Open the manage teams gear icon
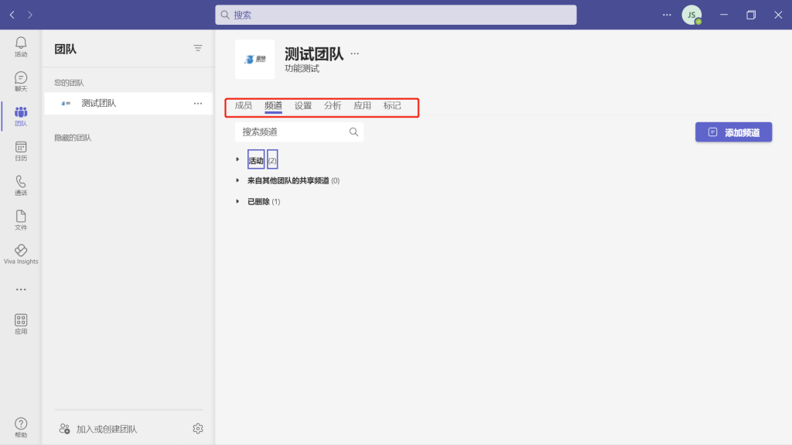The width and height of the screenshot is (792, 445). coord(197,428)
